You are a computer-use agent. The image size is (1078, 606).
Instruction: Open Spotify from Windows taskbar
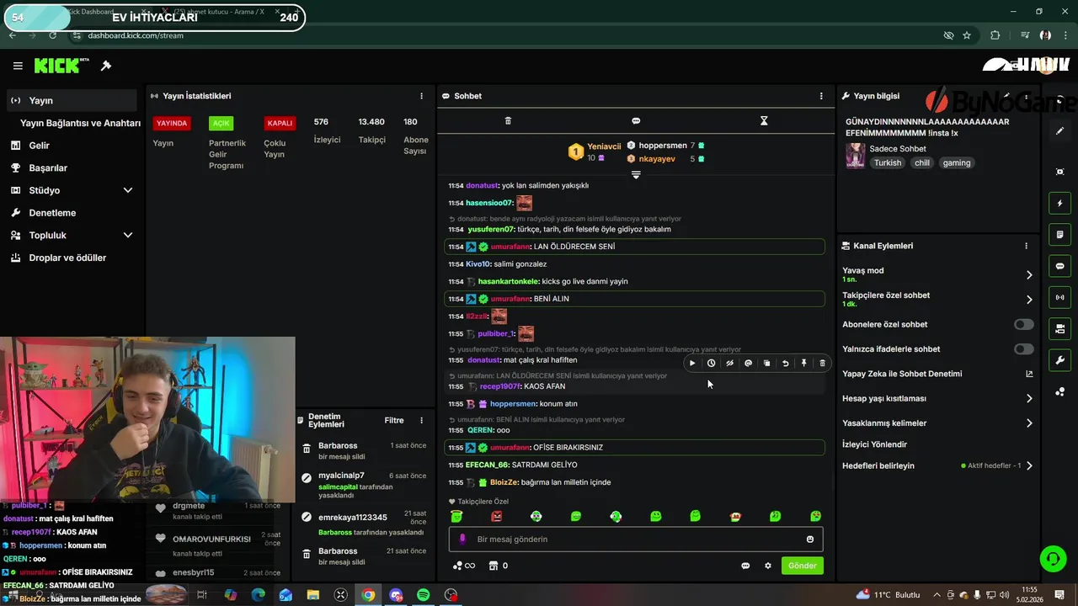pyautogui.click(x=424, y=595)
